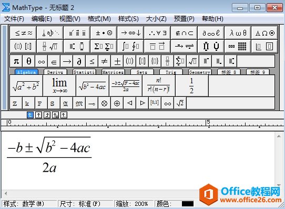Open the summation templates palette
Screen dimensions: 285x209
click(x=104, y=47)
